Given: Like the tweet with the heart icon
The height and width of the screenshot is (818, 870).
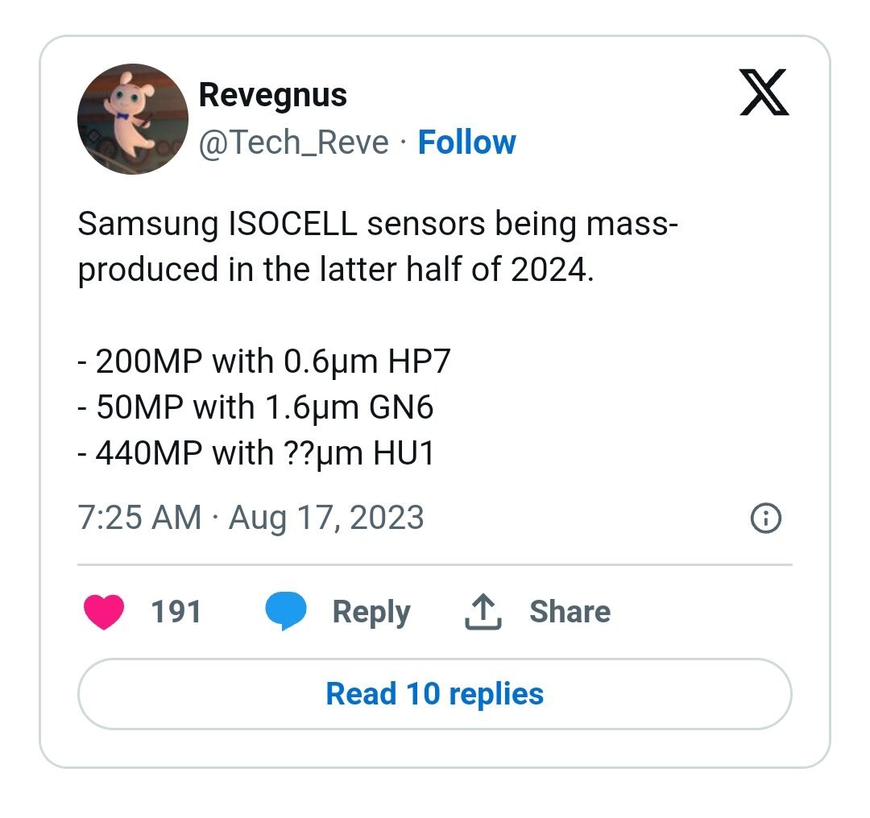Looking at the screenshot, I should coord(103,612).
